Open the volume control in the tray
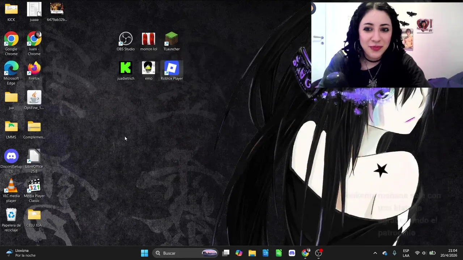Image resolution: width=463 pixels, height=260 pixels. pyautogui.click(x=424, y=253)
